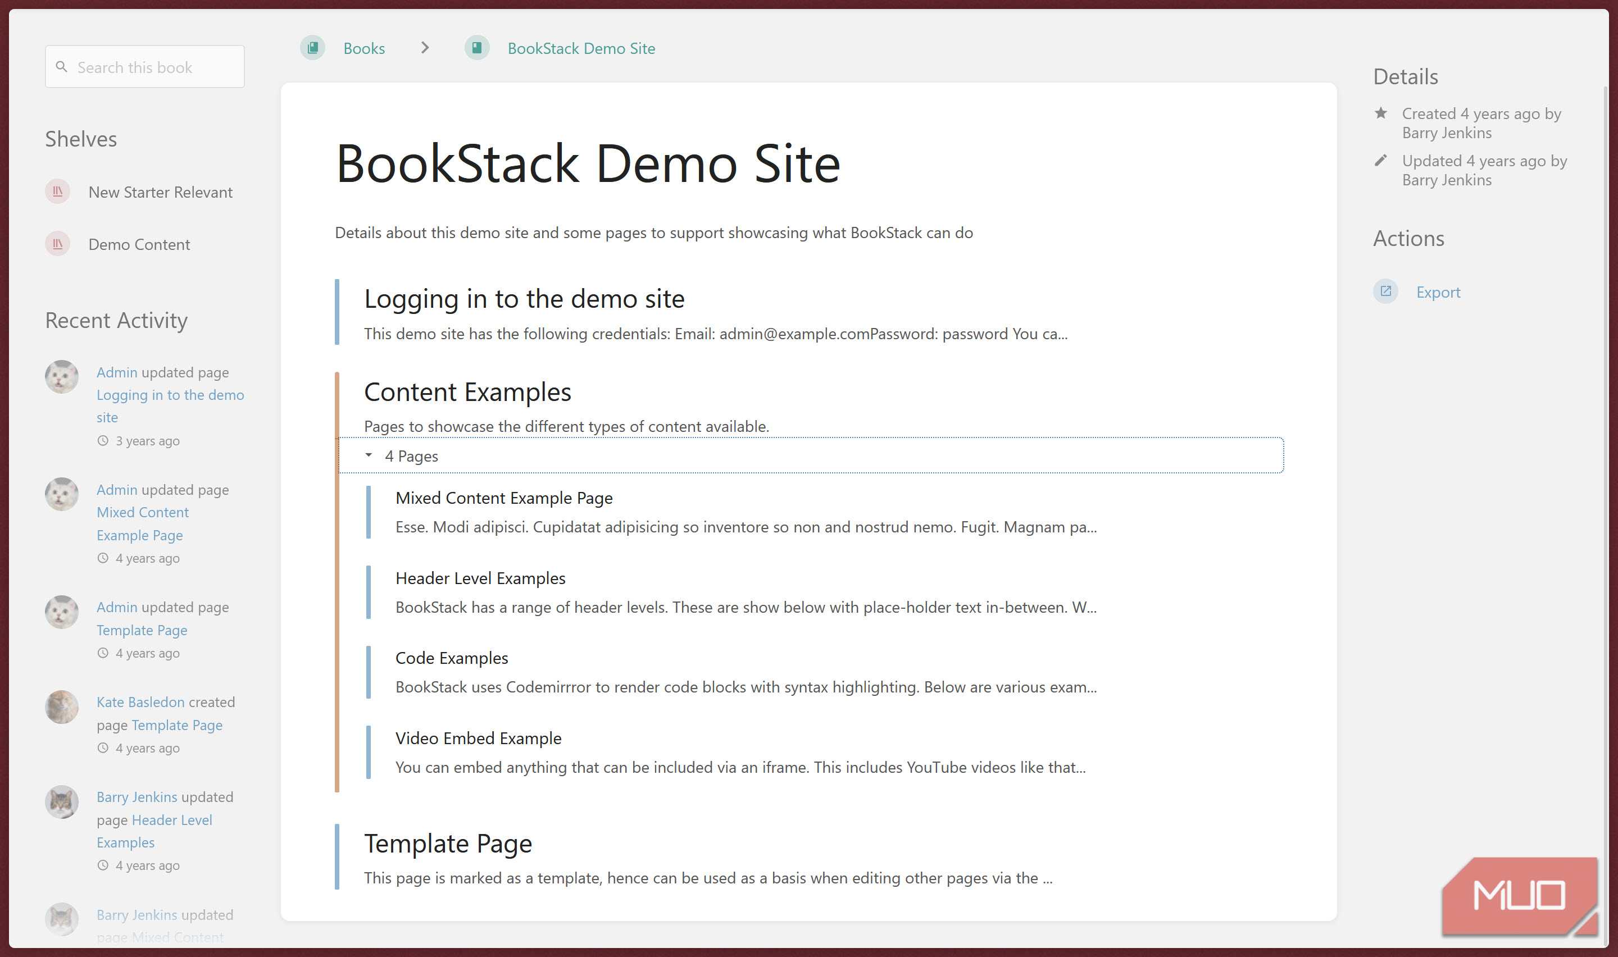The width and height of the screenshot is (1618, 957).
Task: Open Header Level Examples activity link
Action: coord(154,831)
